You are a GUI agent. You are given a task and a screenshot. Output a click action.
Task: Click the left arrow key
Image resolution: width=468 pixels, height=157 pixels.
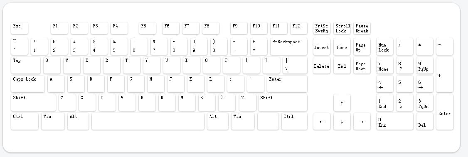pyautogui.click(x=321, y=121)
